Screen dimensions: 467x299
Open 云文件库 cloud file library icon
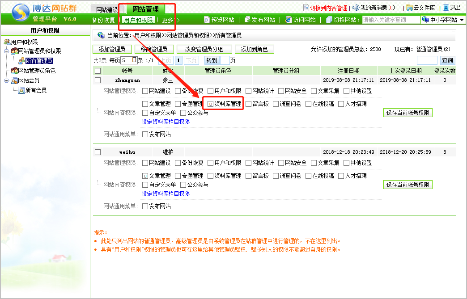coord(409,8)
